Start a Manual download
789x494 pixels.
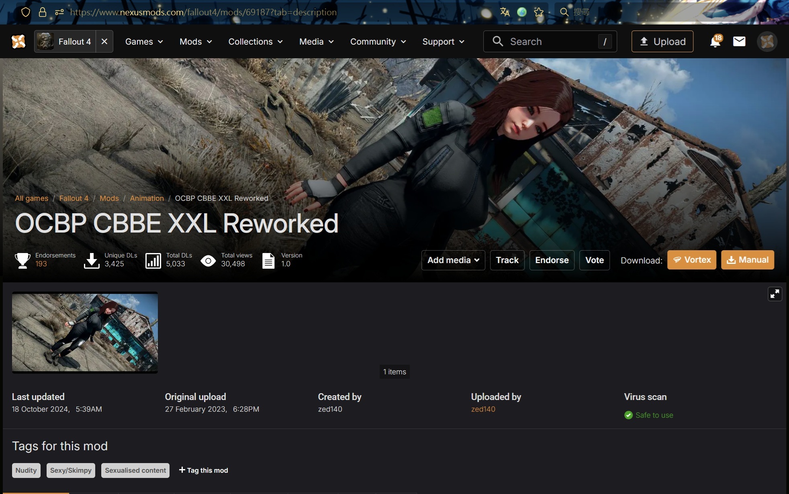pos(748,260)
